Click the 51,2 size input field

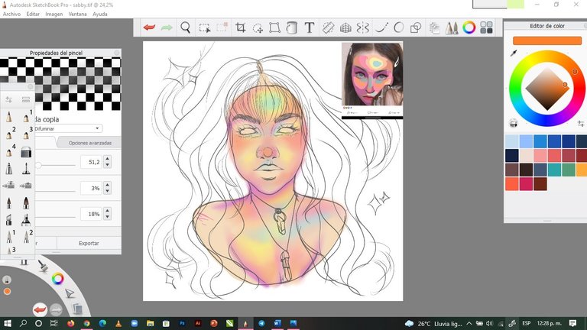coord(91,162)
